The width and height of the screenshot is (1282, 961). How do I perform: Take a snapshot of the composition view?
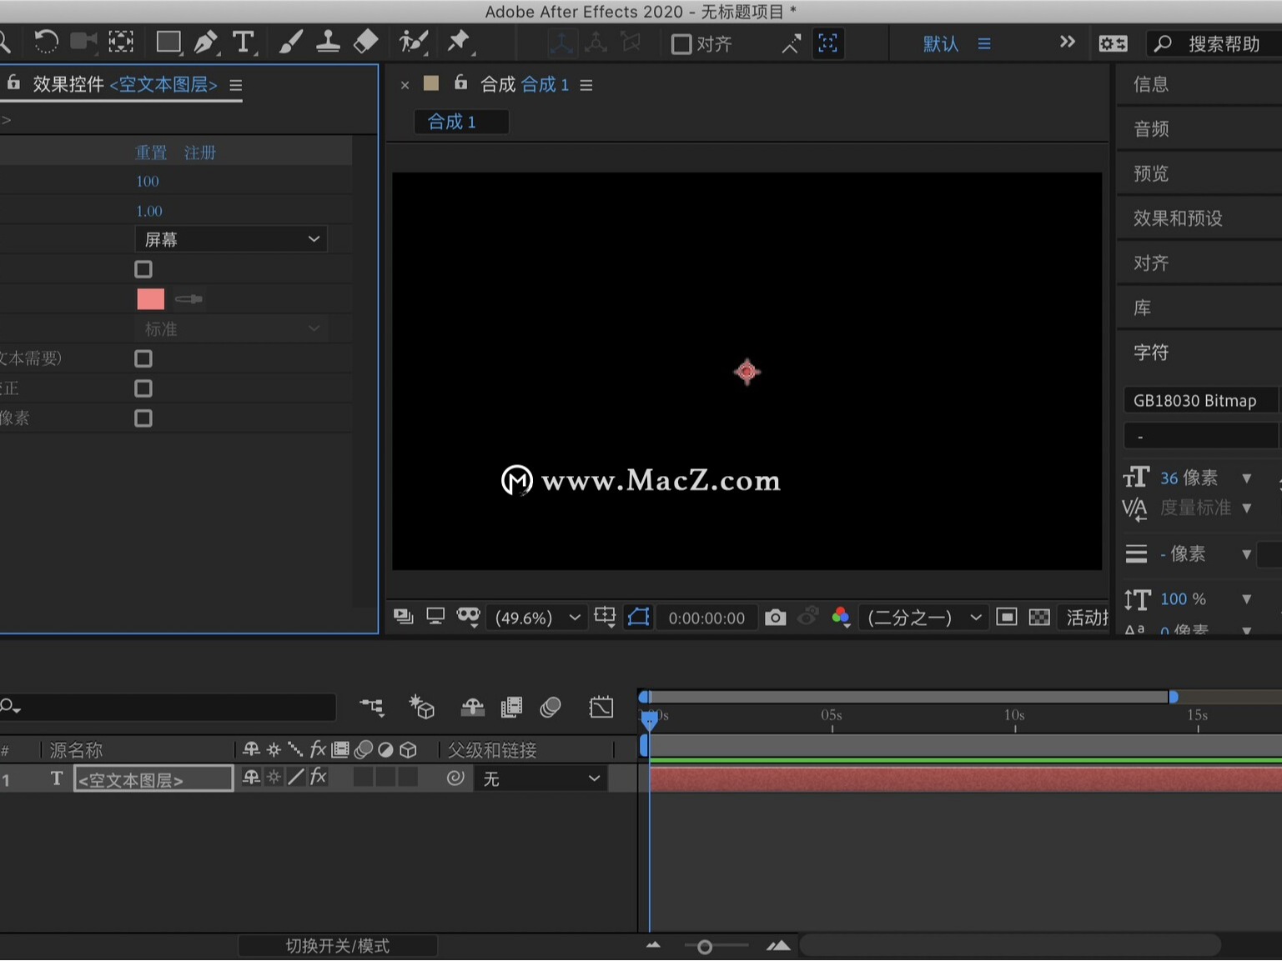coord(775,618)
